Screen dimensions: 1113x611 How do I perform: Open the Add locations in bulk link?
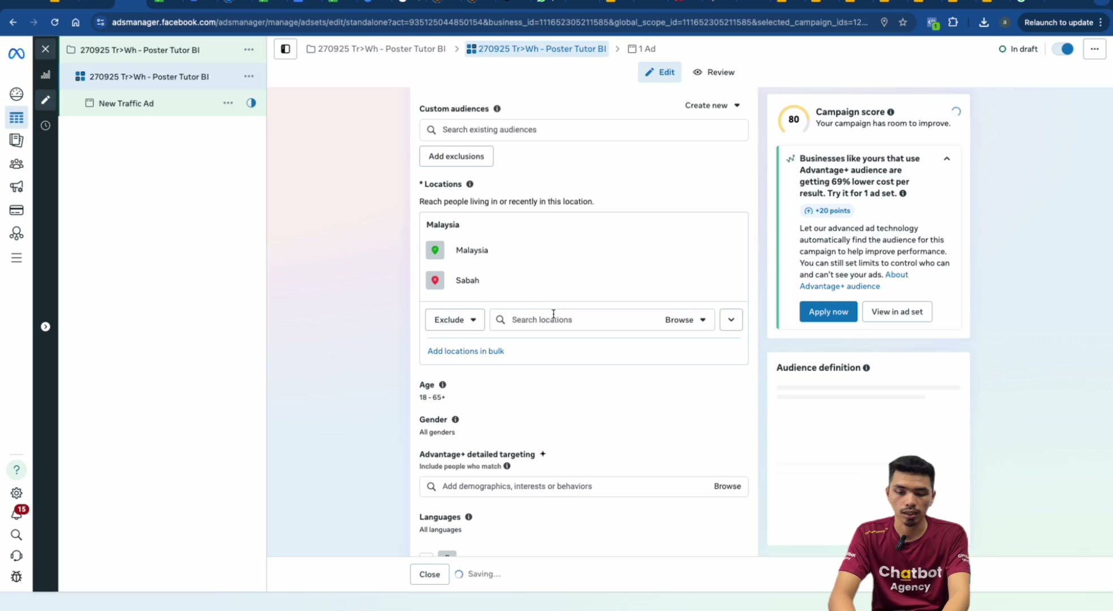tap(465, 351)
